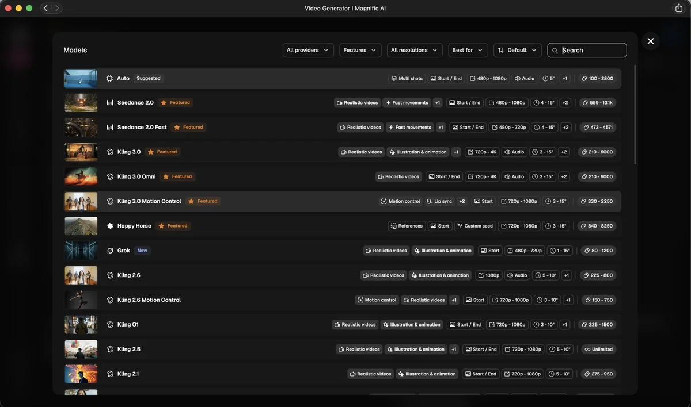Click the Share icon in title bar
Viewport: 691px width, 407px height.
point(678,8)
